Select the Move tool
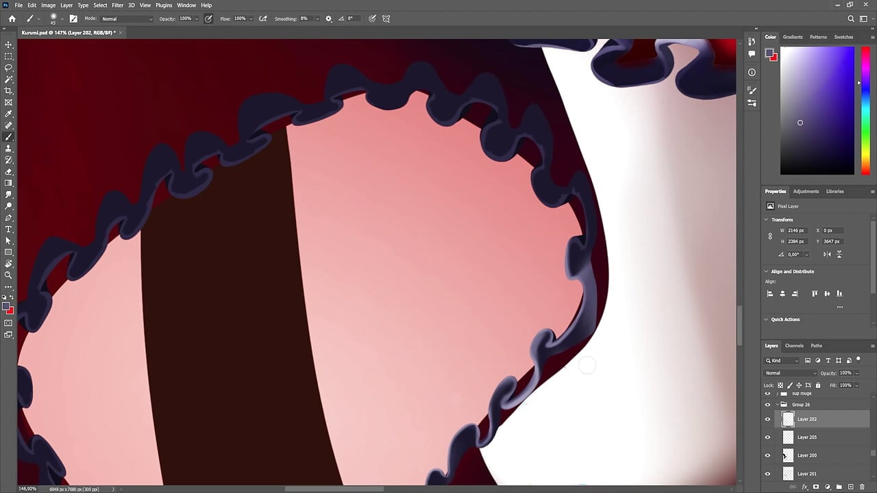This screenshot has width=877, height=493. [x=9, y=45]
